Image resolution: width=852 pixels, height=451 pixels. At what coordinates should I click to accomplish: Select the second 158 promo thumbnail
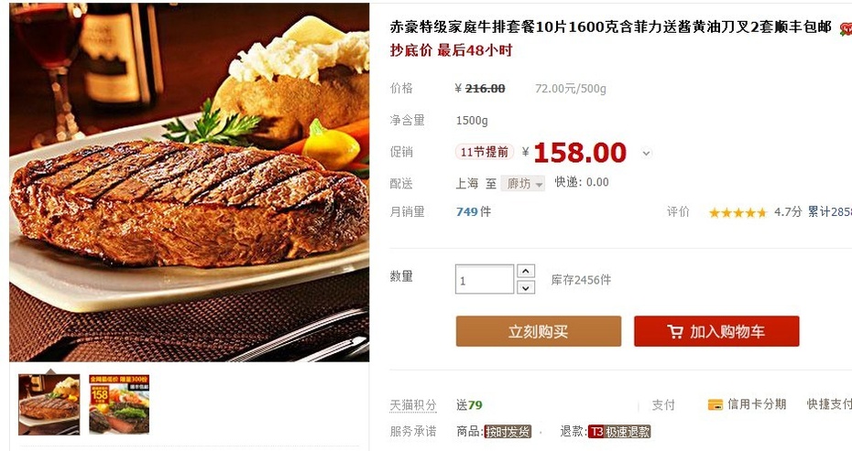(x=119, y=404)
